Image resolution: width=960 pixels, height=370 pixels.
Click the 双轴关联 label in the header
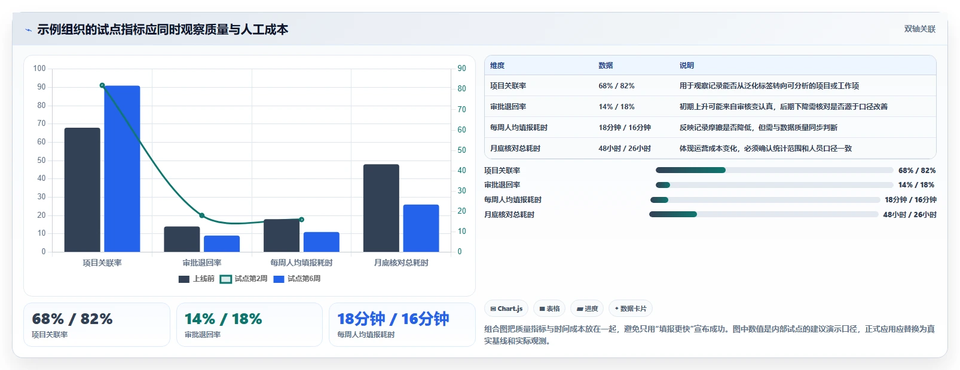(919, 29)
